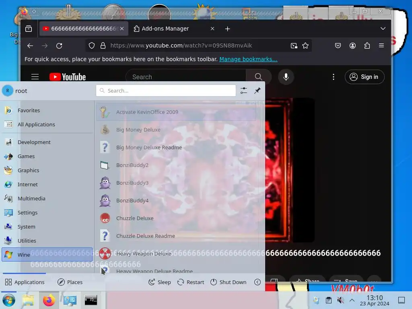This screenshot has height=309, width=412.
Task: Open Settings category
Action: pyautogui.click(x=47, y=212)
